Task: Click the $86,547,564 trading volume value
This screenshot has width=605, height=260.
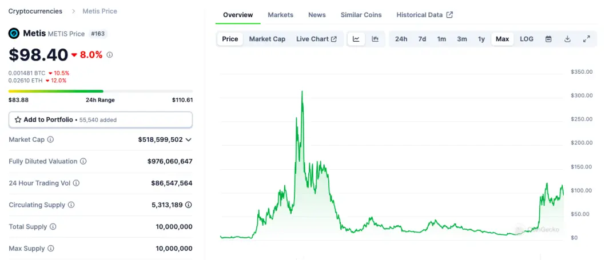Action: [x=172, y=183]
